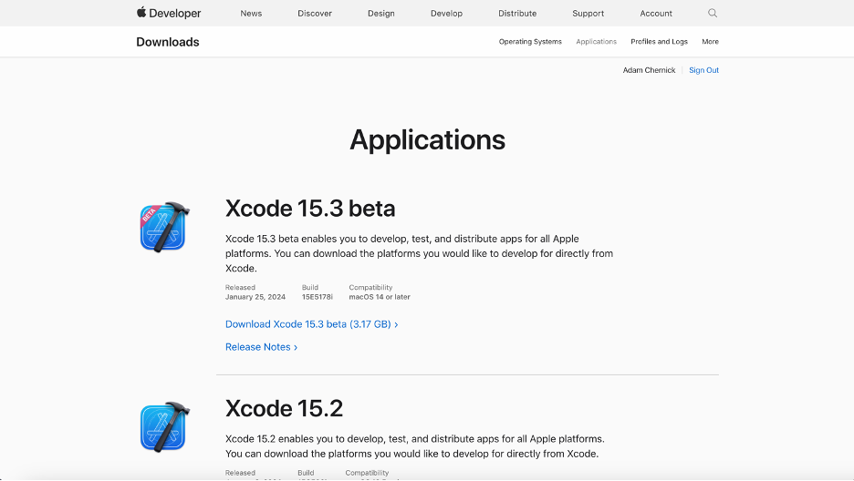Open the Distribute menu item
854x481 pixels.
click(x=517, y=14)
